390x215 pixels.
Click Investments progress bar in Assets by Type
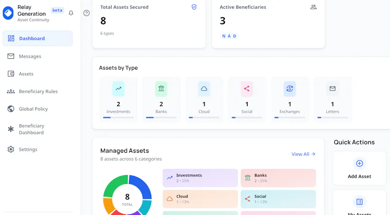pos(118,117)
